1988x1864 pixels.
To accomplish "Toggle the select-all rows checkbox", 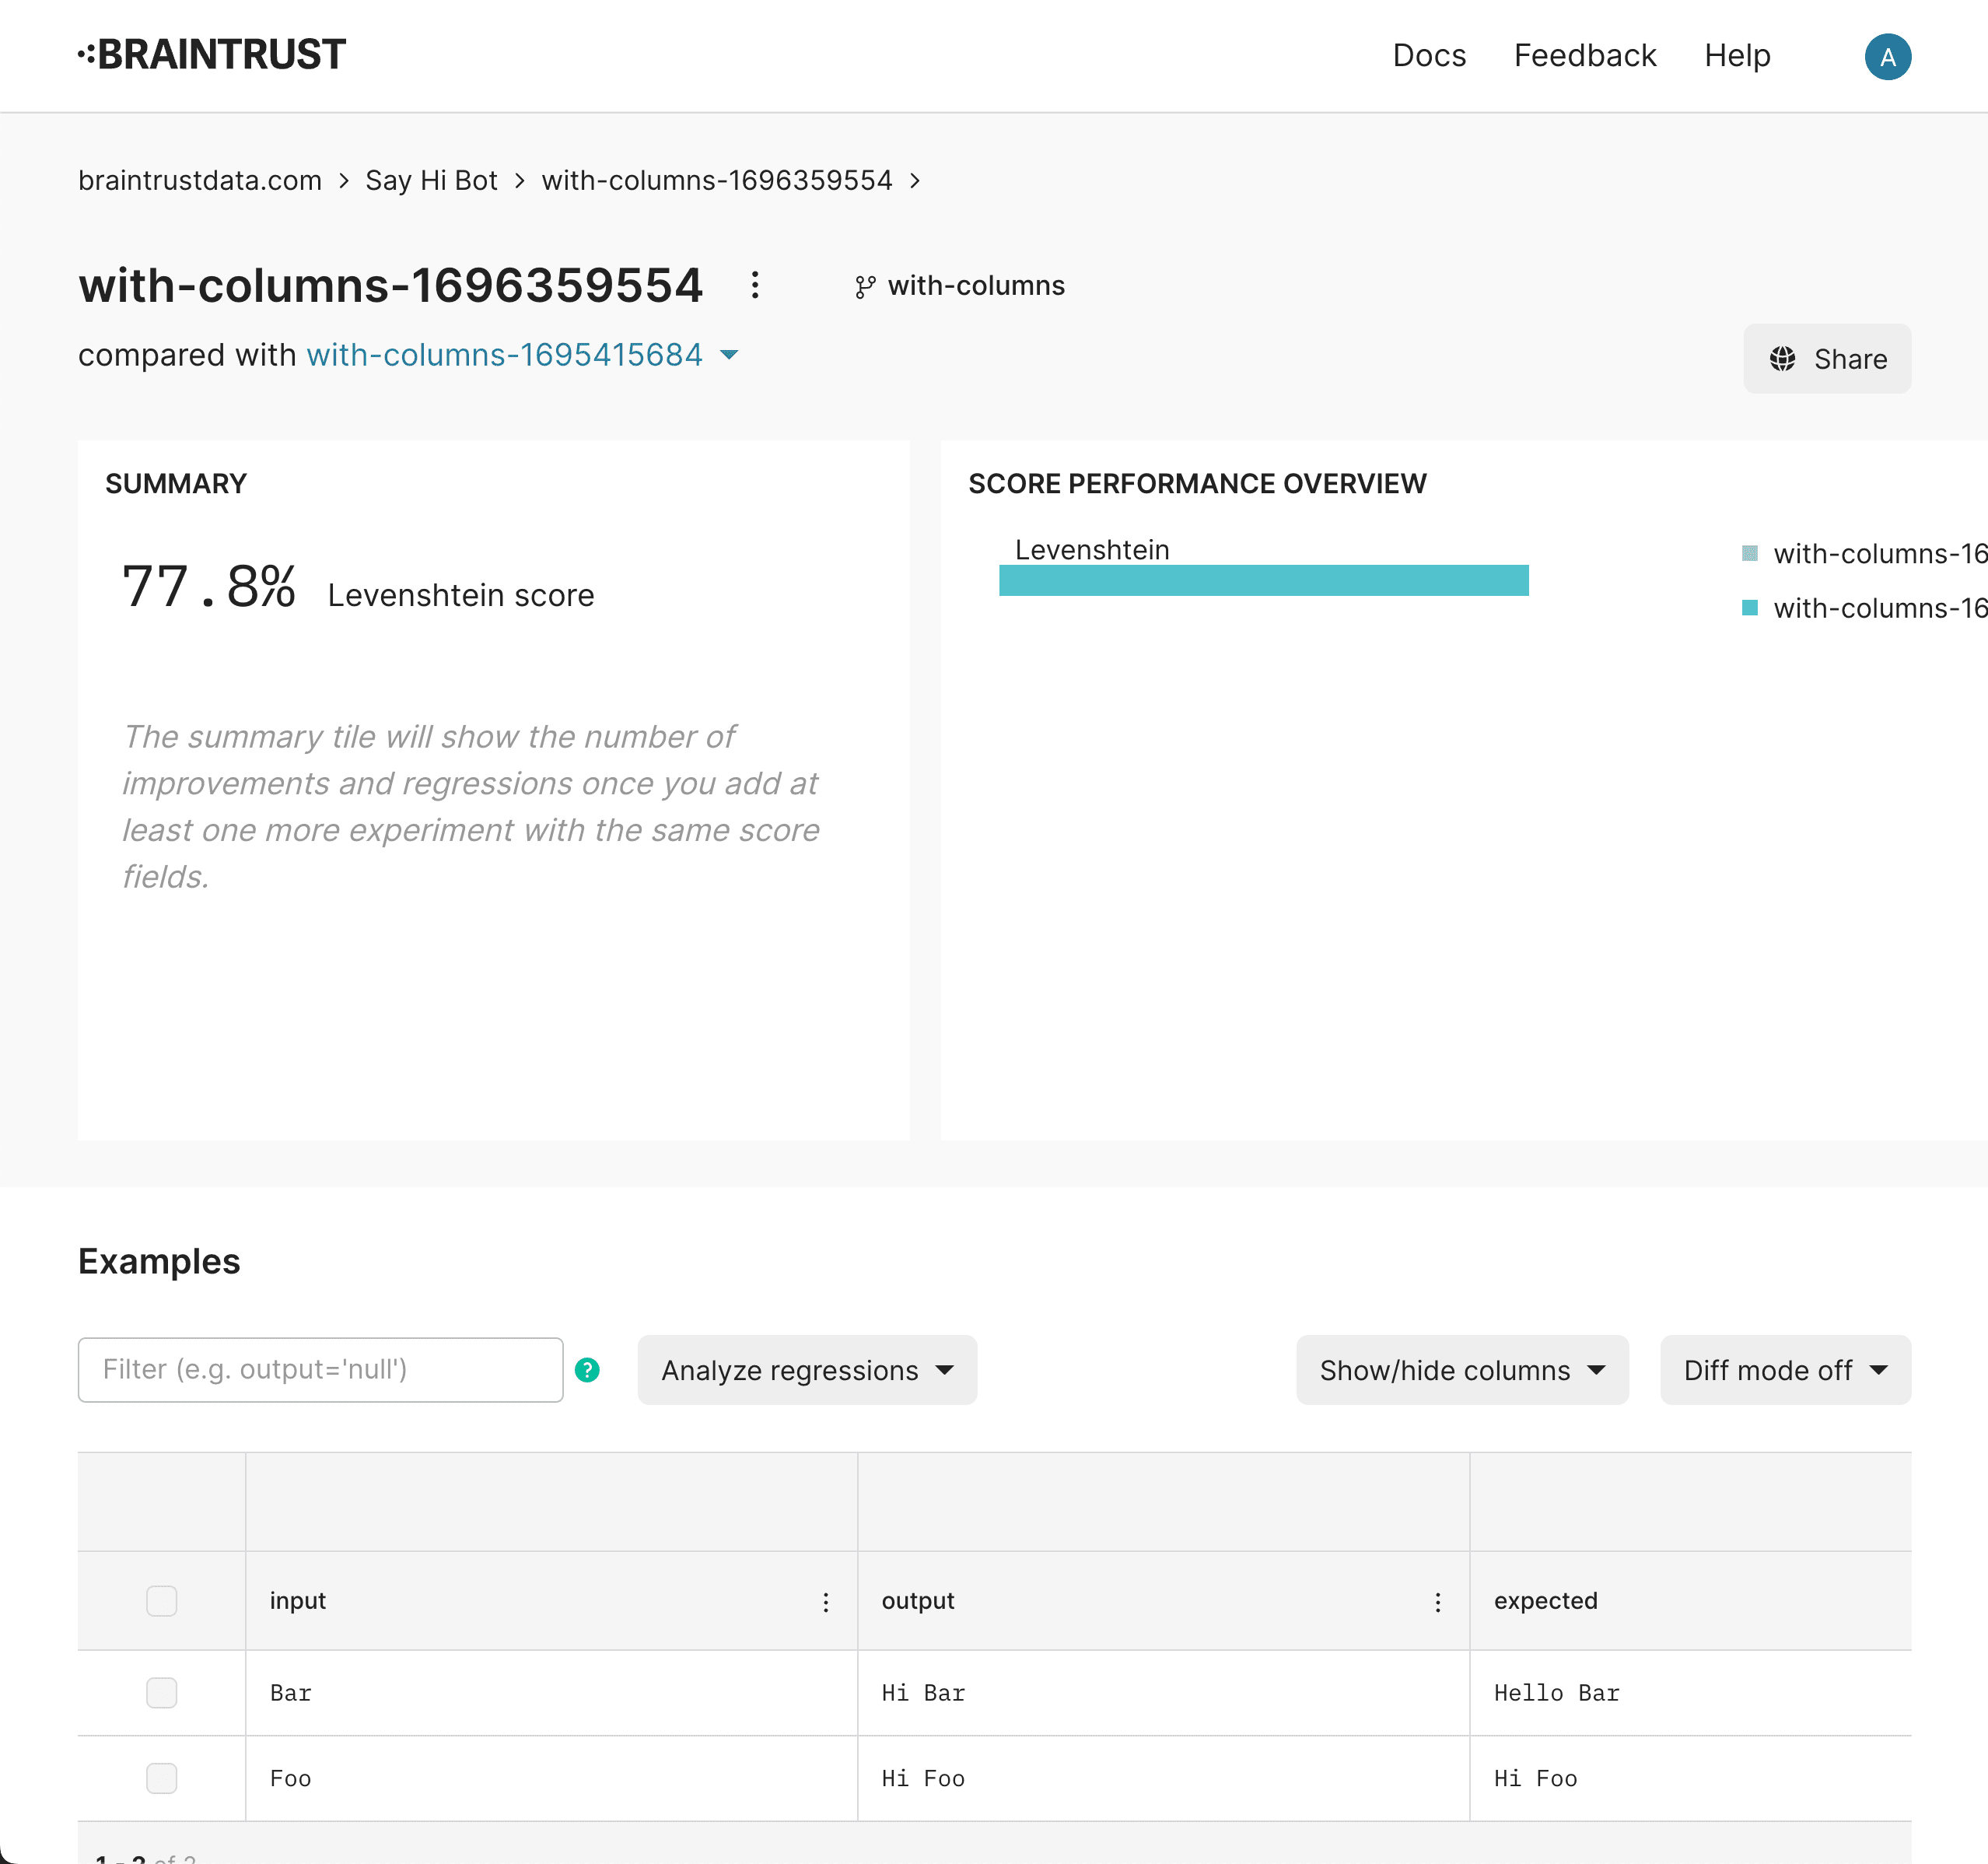I will pos(161,1601).
